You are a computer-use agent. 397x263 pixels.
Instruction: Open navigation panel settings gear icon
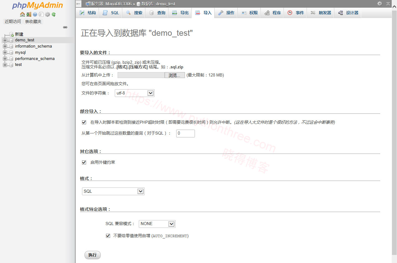click(x=47, y=14)
